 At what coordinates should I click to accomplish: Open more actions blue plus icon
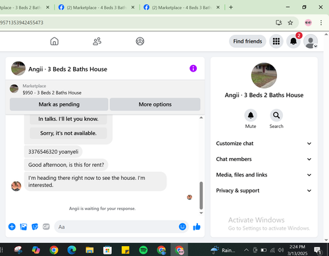point(12,226)
